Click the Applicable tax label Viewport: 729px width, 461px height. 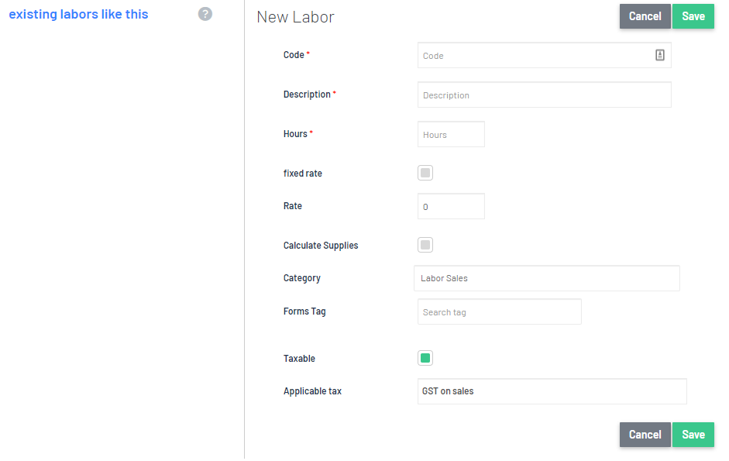click(312, 391)
